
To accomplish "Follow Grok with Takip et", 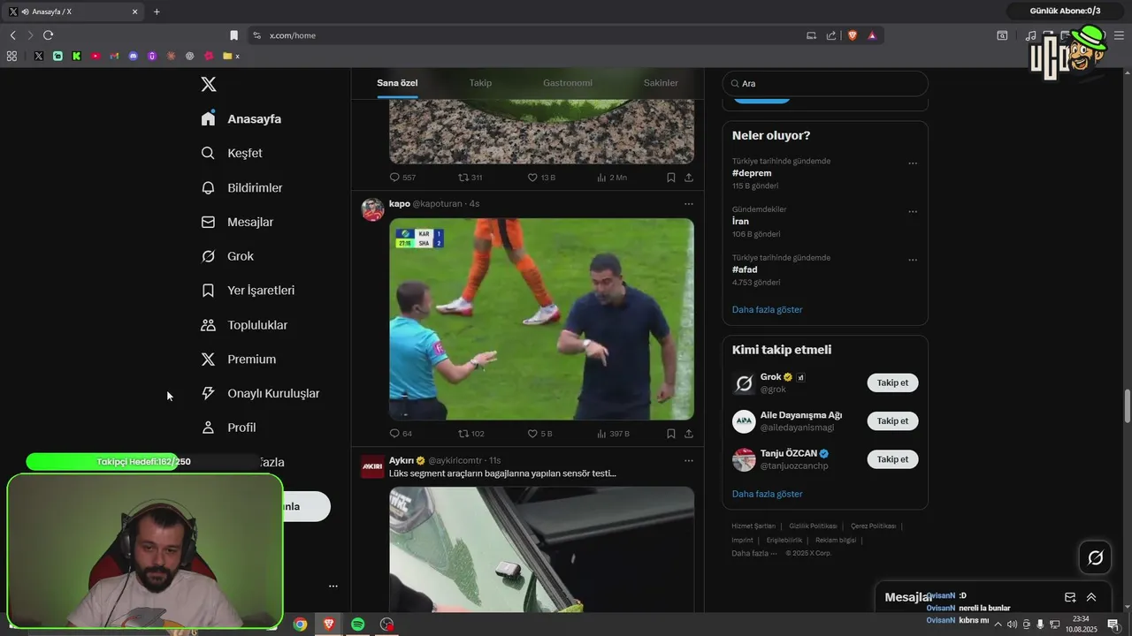I will (x=892, y=382).
